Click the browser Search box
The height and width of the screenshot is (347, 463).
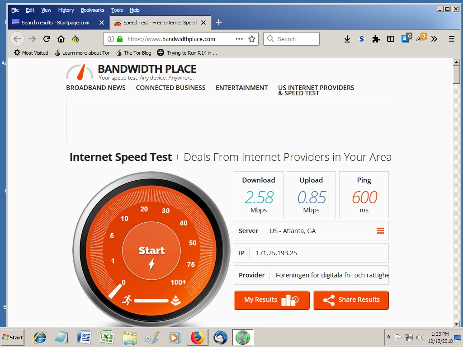pyautogui.click(x=291, y=39)
